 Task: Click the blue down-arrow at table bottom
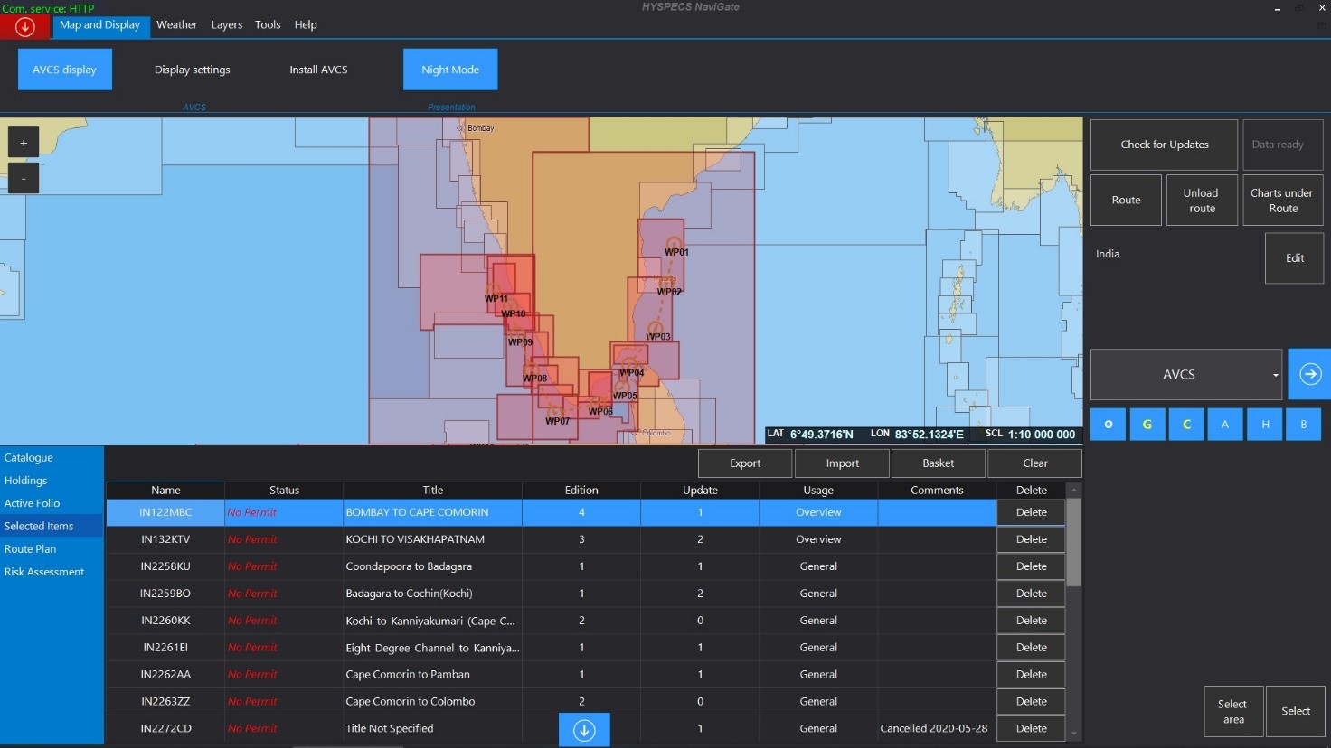584,730
